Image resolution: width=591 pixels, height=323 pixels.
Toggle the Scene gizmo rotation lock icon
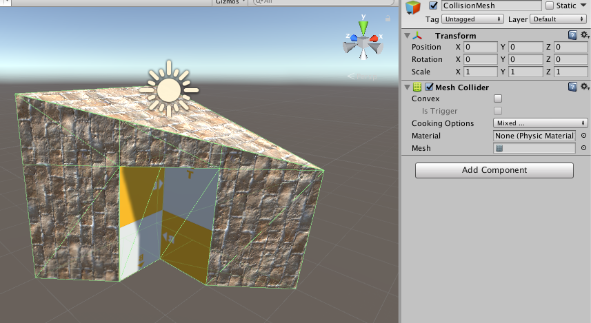(x=388, y=19)
